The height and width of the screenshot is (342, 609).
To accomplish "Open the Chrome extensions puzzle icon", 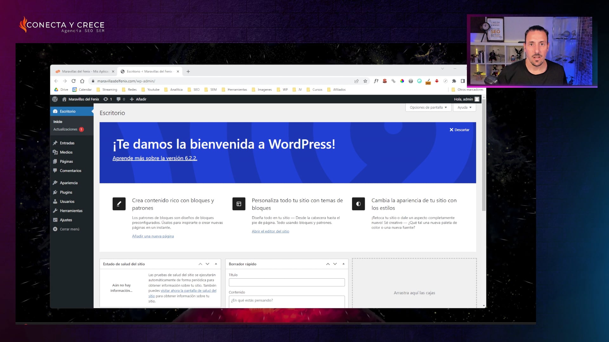I will (454, 81).
